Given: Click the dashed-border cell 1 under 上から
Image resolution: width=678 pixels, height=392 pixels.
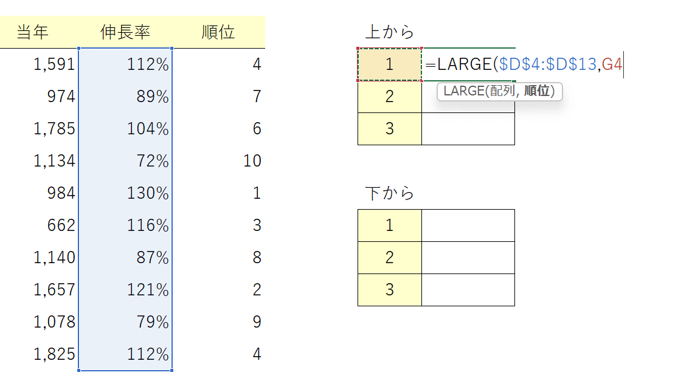Looking at the screenshot, I should point(390,64).
